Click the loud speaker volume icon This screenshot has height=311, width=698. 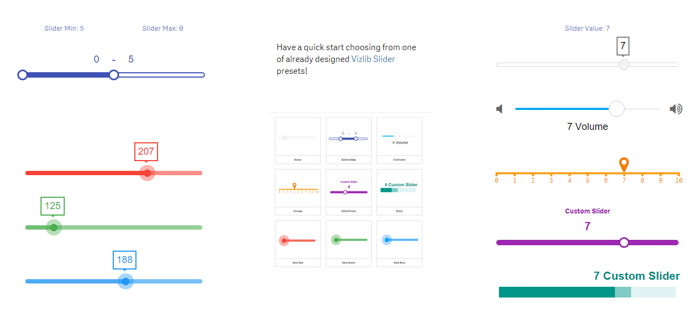pyautogui.click(x=676, y=109)
